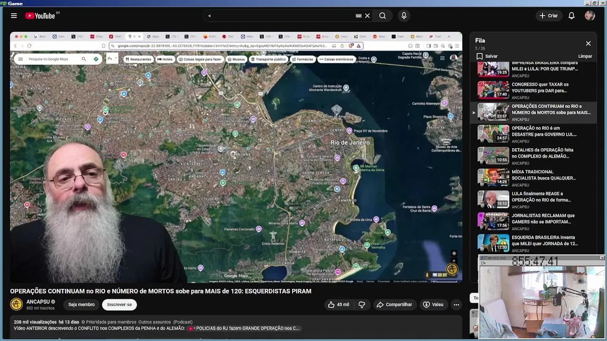Play queue video JORNALISTAS RECLAMAM que GAMERS
Viewport: 607px width, 341px height.
[533, 221]
